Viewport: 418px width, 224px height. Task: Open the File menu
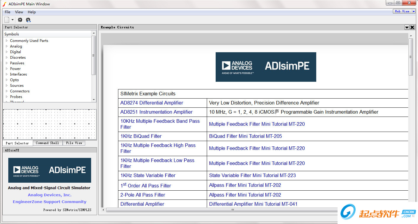click(x=7, y=12)
